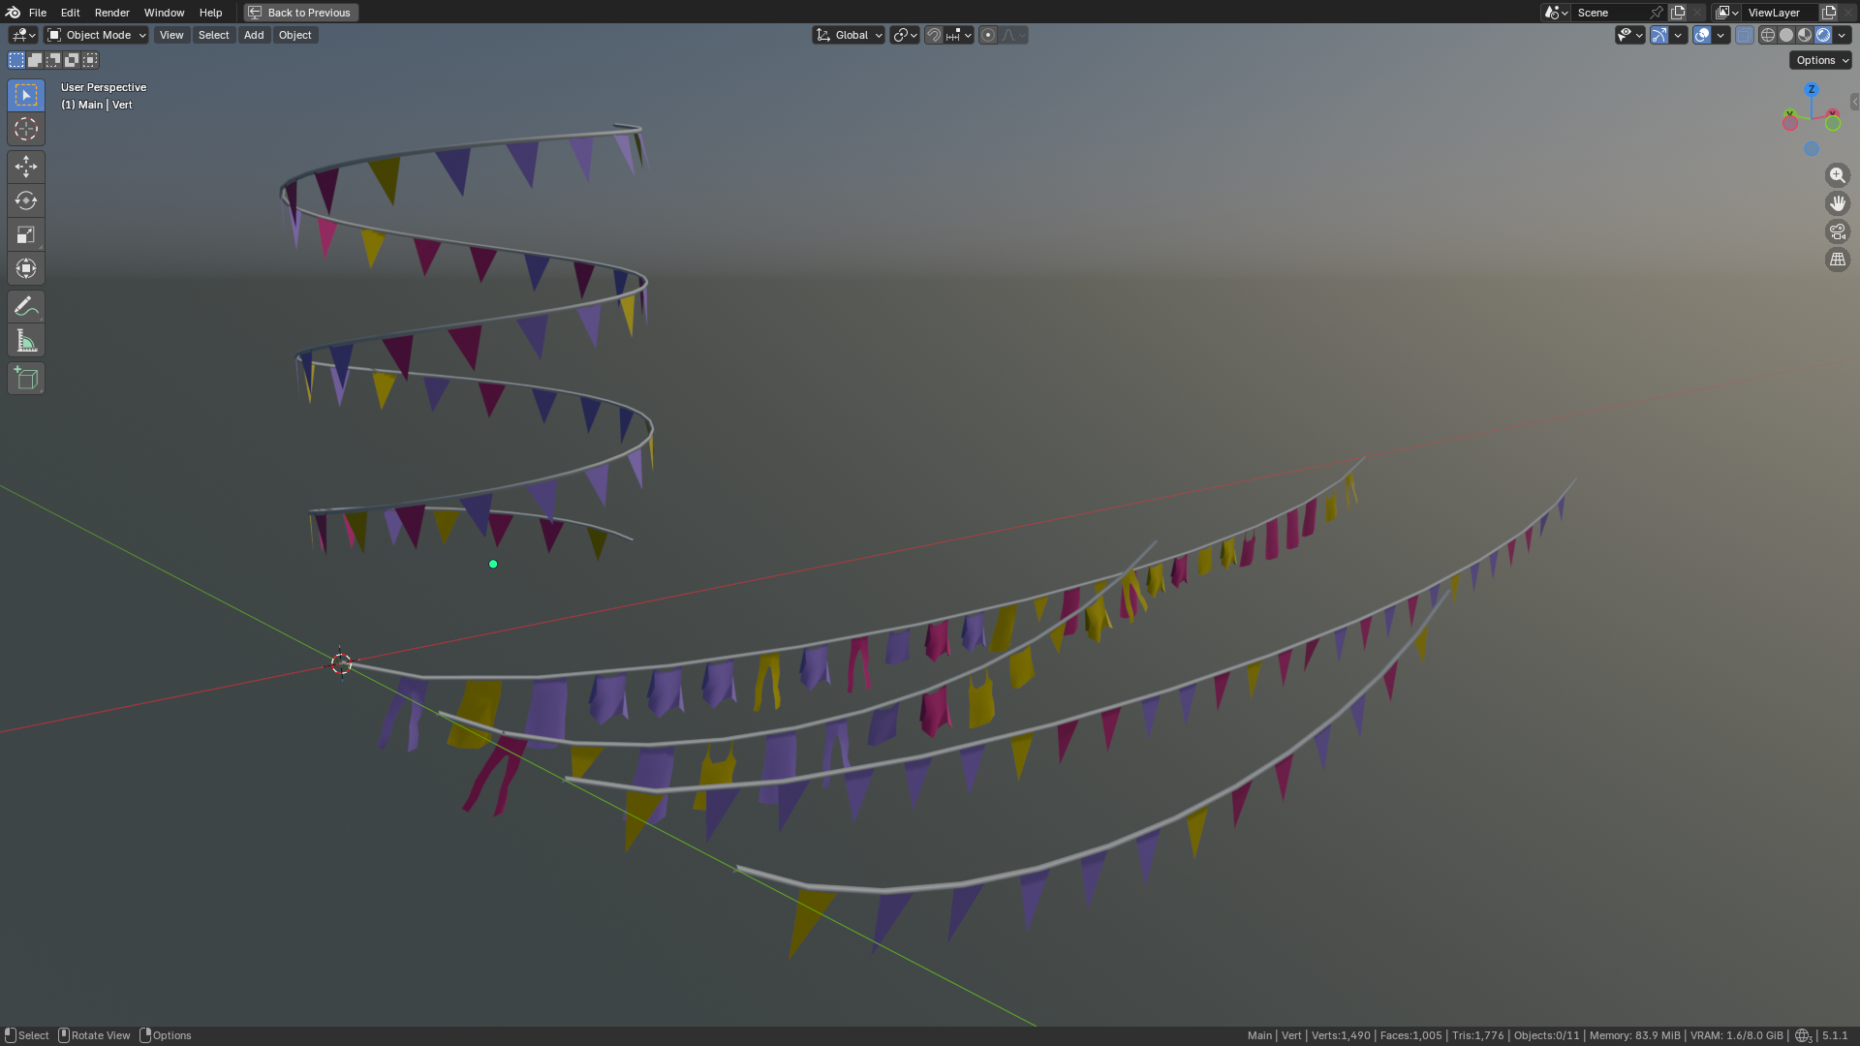
Task: Open the Edit menu
Action: pos(70,13)
